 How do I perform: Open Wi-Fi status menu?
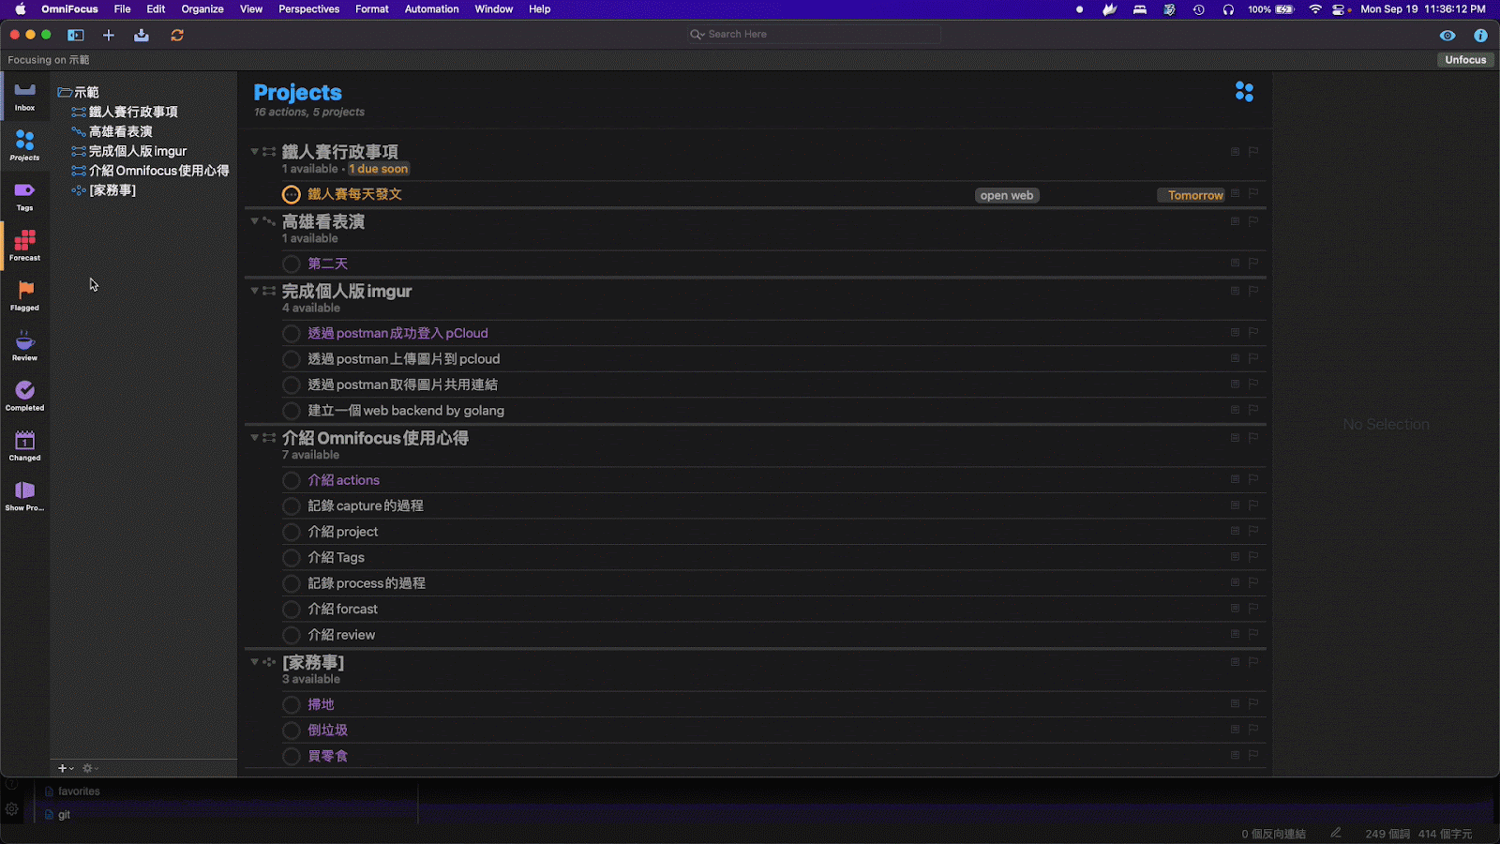(x=1314, y=9)
